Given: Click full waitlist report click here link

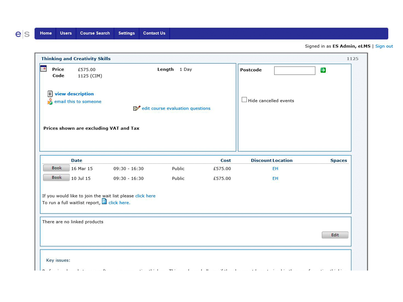Looking at the screenshot, I should pos(119,203).
